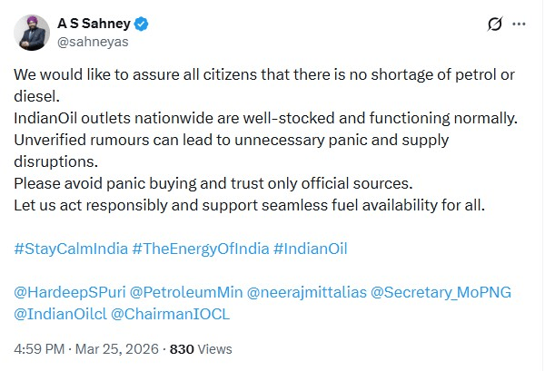The height and width of the screenshot is (371, 545).
Task: Open the #StayCalmIndia hashtag
Action: tap(71, 248)
